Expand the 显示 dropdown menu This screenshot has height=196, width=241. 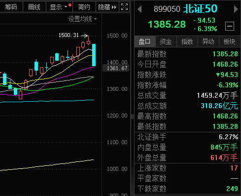click(58, 7)
